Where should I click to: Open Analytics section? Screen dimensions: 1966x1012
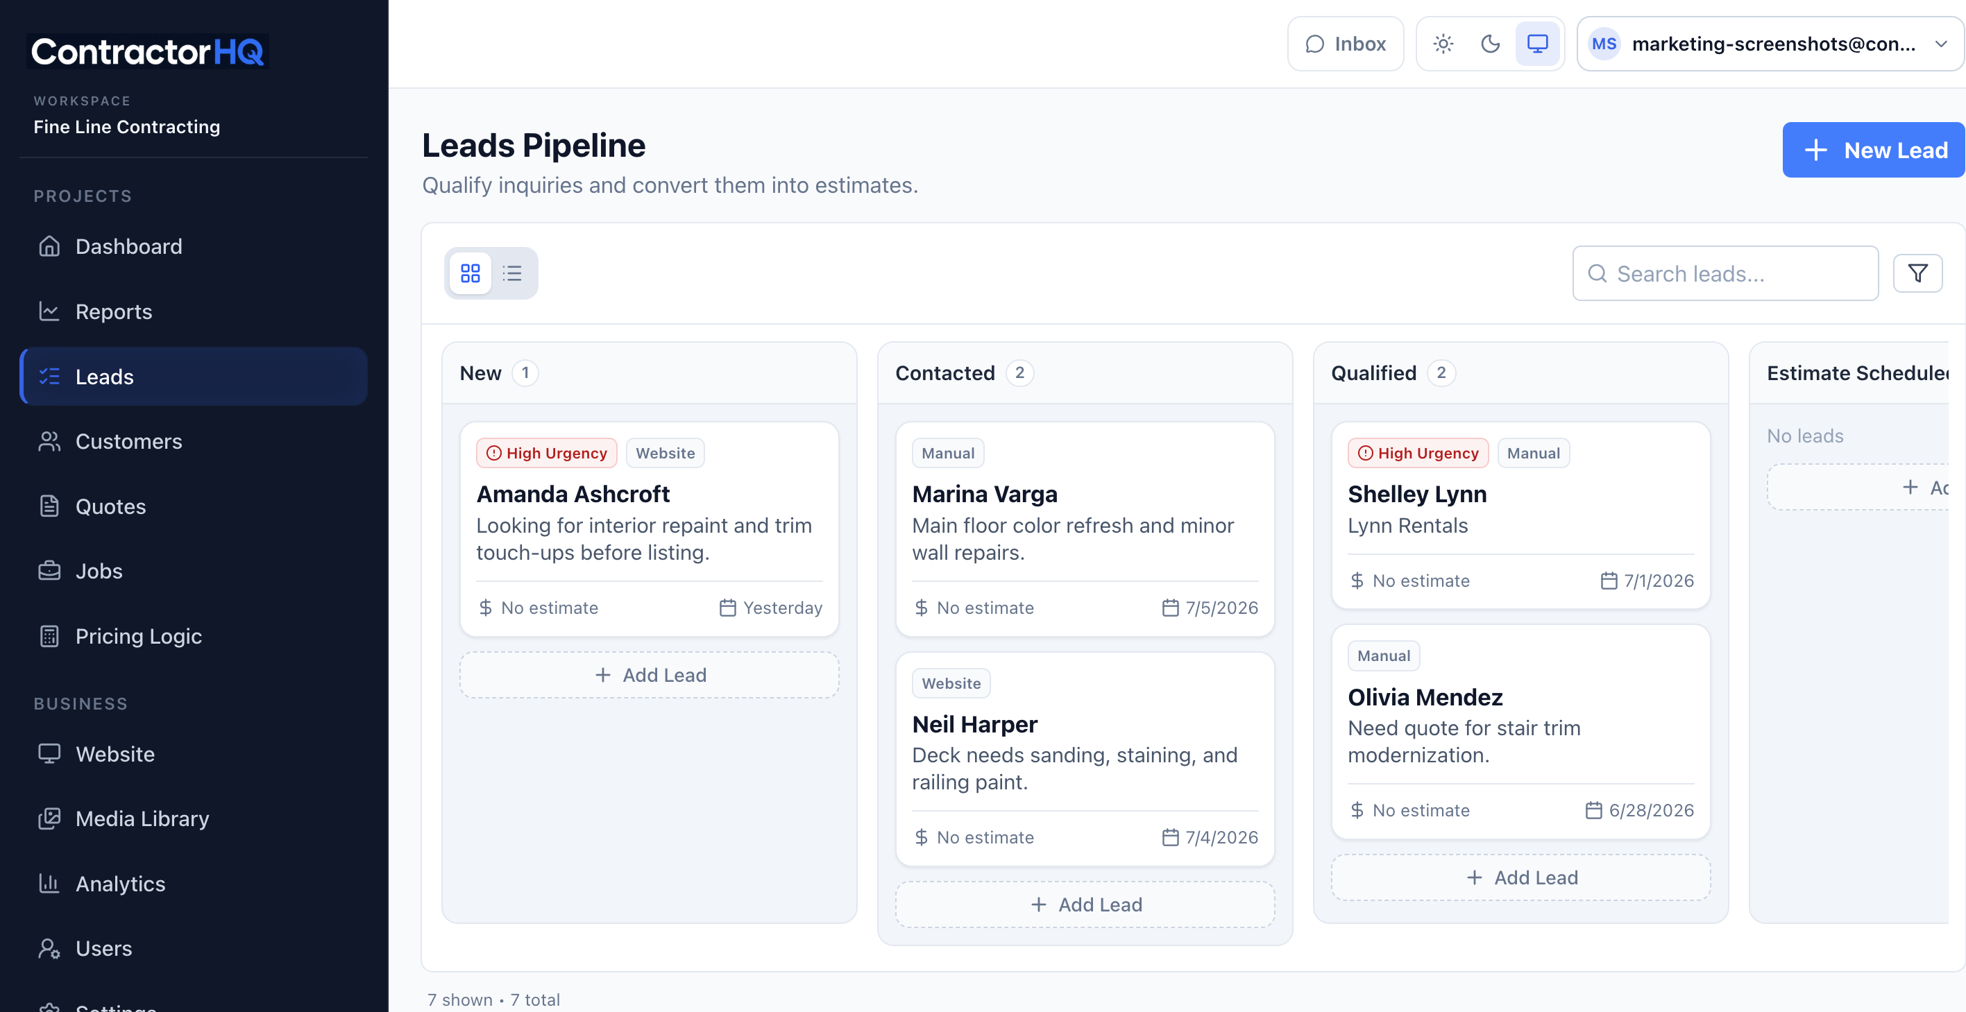point(194,884)
